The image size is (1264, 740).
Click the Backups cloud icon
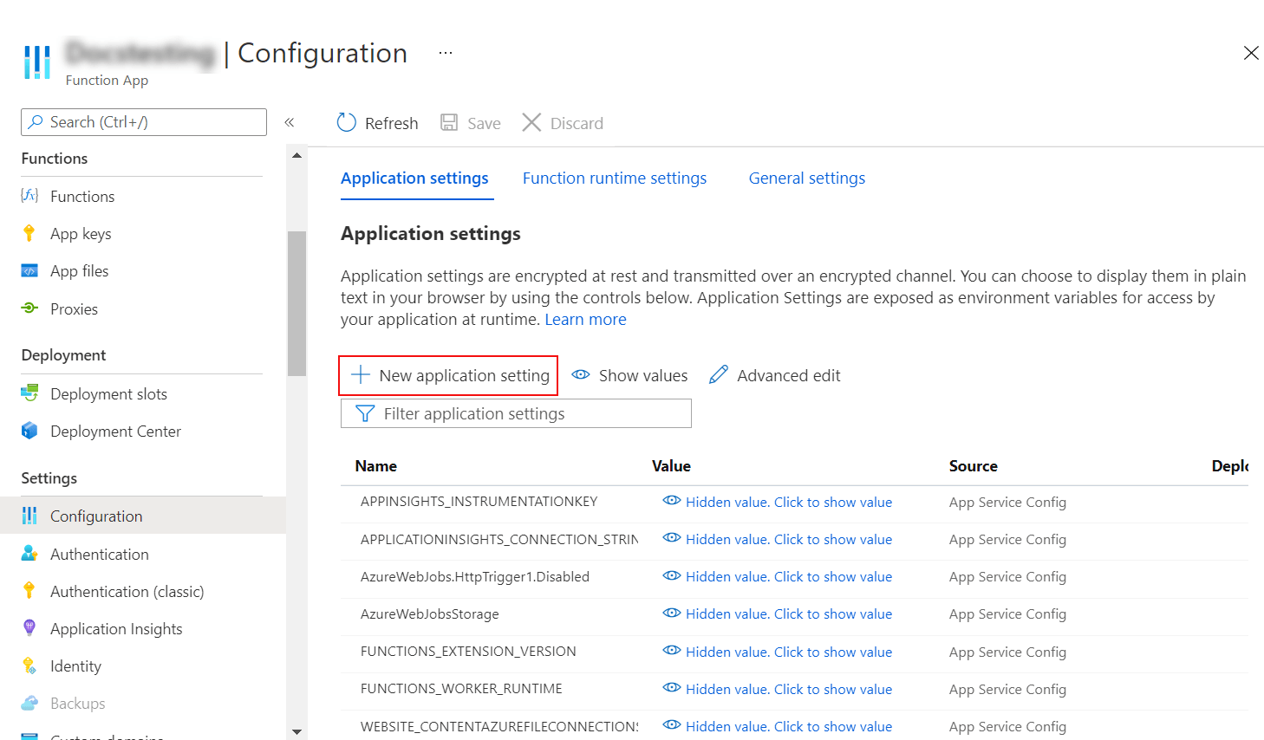click(x=29, y=703)
